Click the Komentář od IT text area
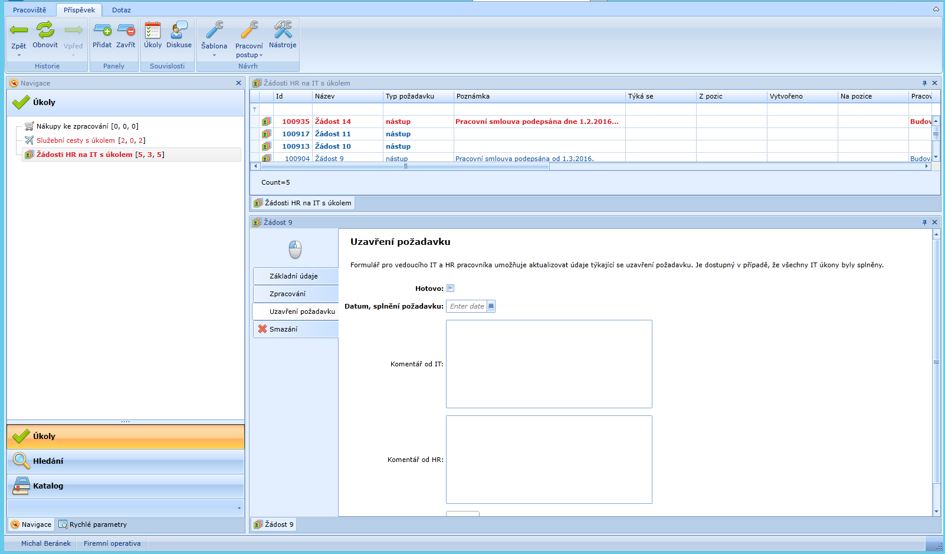Viewport: 945px width, 554px height. click(x=549, y=364)
